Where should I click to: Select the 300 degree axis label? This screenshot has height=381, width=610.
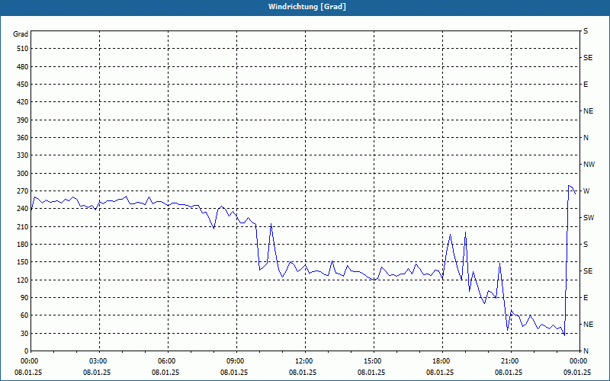click(23, 174)
